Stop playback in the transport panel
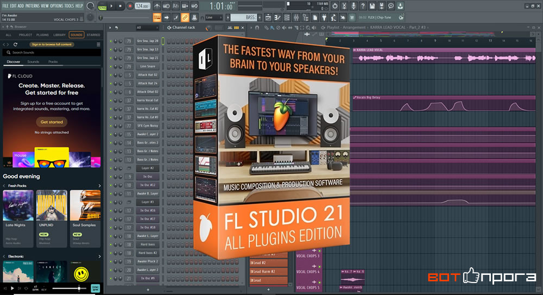This screenshot has height=295, width=543. 120,6
